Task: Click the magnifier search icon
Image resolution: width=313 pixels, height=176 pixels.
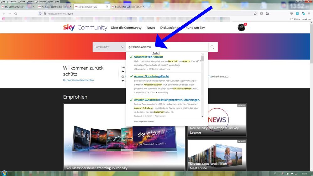Action: [212, 47]
